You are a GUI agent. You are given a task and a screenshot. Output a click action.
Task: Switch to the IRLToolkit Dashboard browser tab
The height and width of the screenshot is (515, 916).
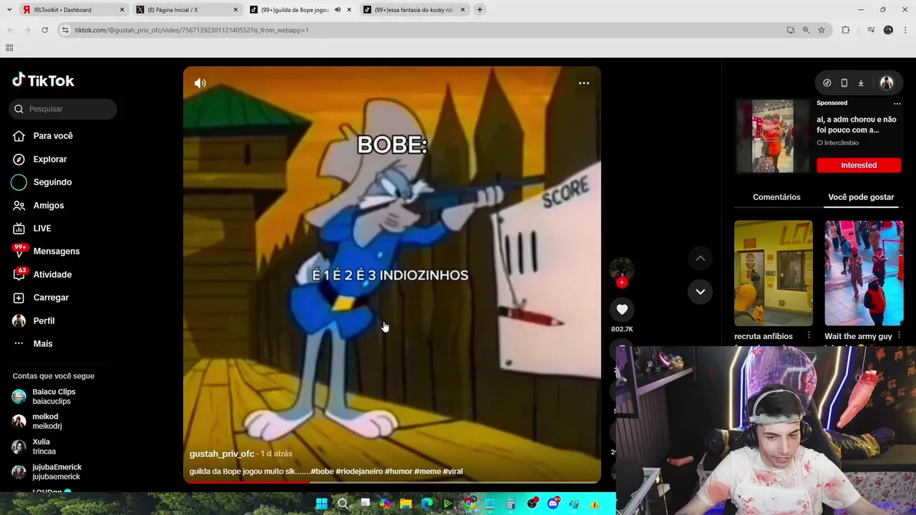coord(72,9)
